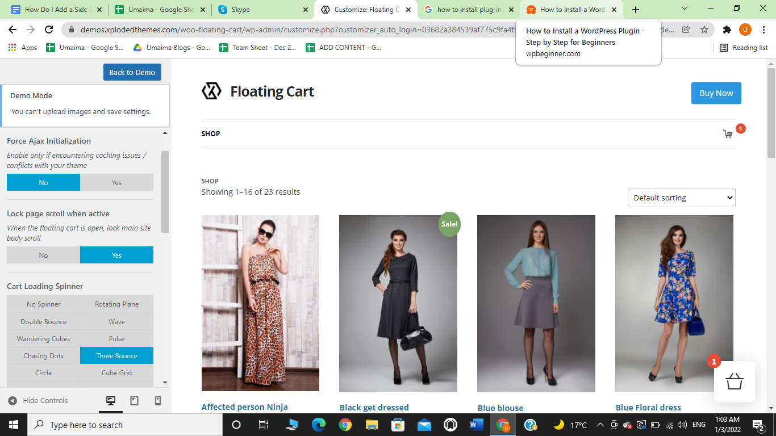Set Lock page scroll to Yes
The height and width of the screenshot is (436, 776).
116,255
